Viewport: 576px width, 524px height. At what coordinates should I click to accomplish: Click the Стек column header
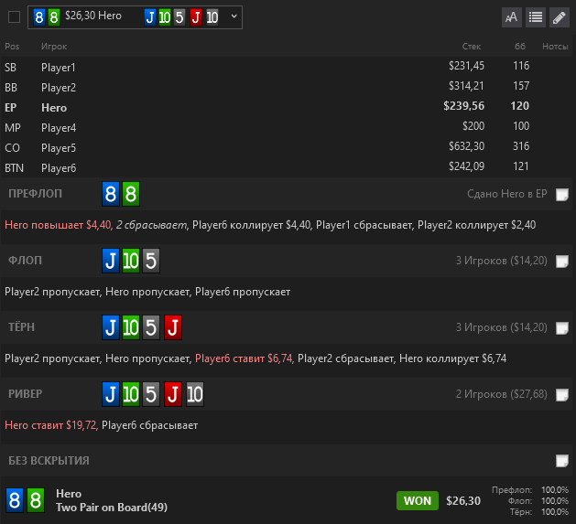(x=472, y=47)
